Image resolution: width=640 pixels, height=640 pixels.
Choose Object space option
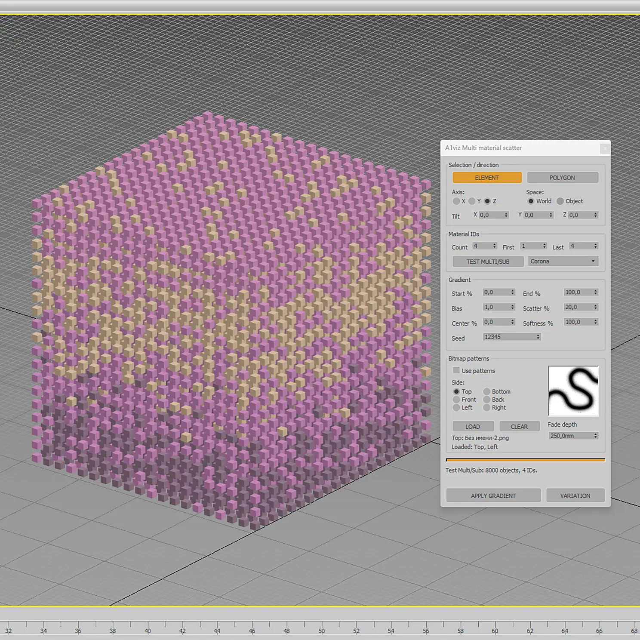coord(560,201)
